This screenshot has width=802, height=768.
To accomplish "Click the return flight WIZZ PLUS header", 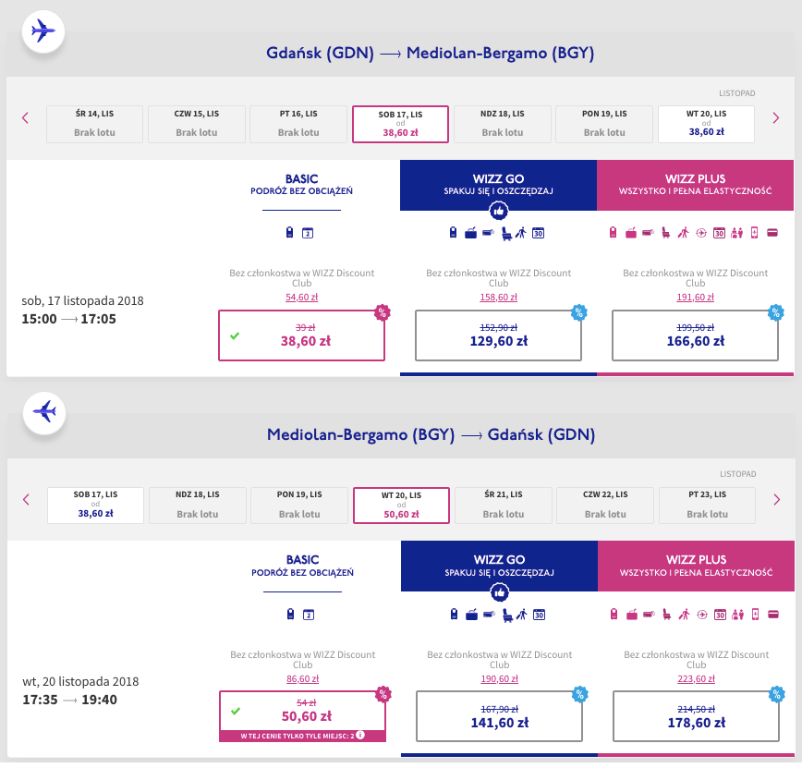I will click(696, 566).
